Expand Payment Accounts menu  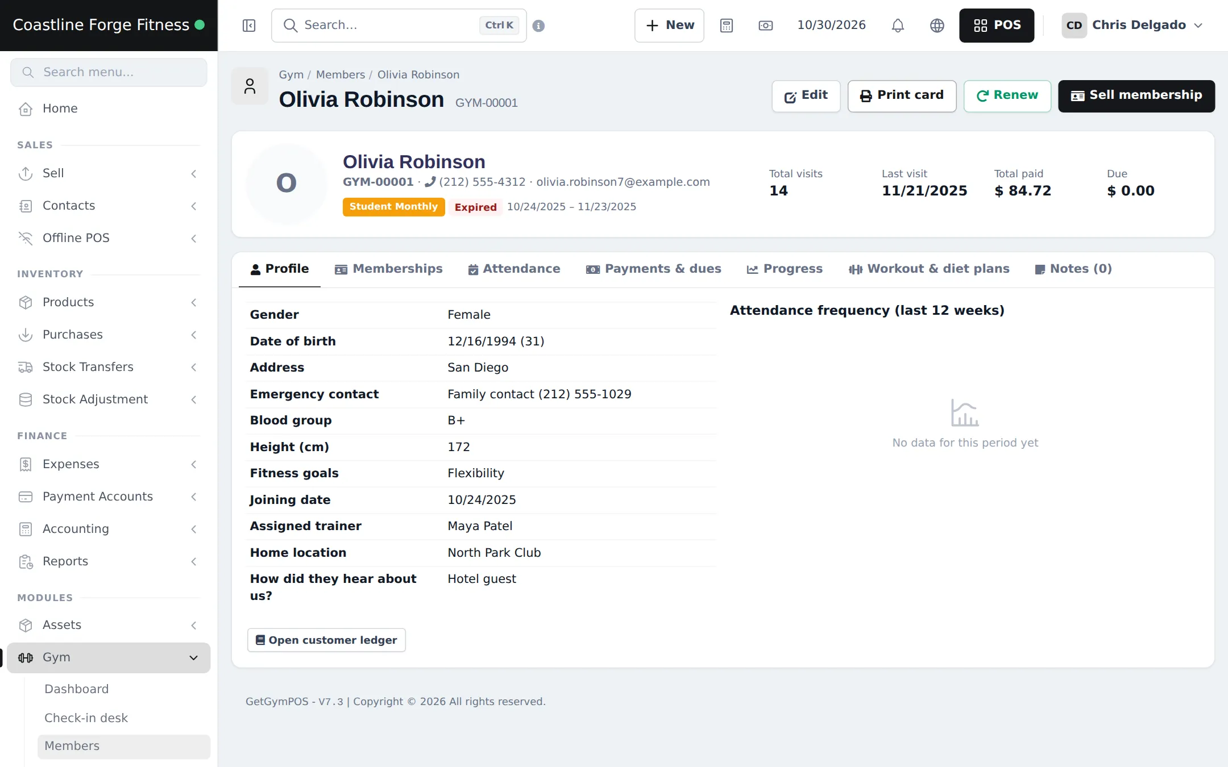point(109,497)
